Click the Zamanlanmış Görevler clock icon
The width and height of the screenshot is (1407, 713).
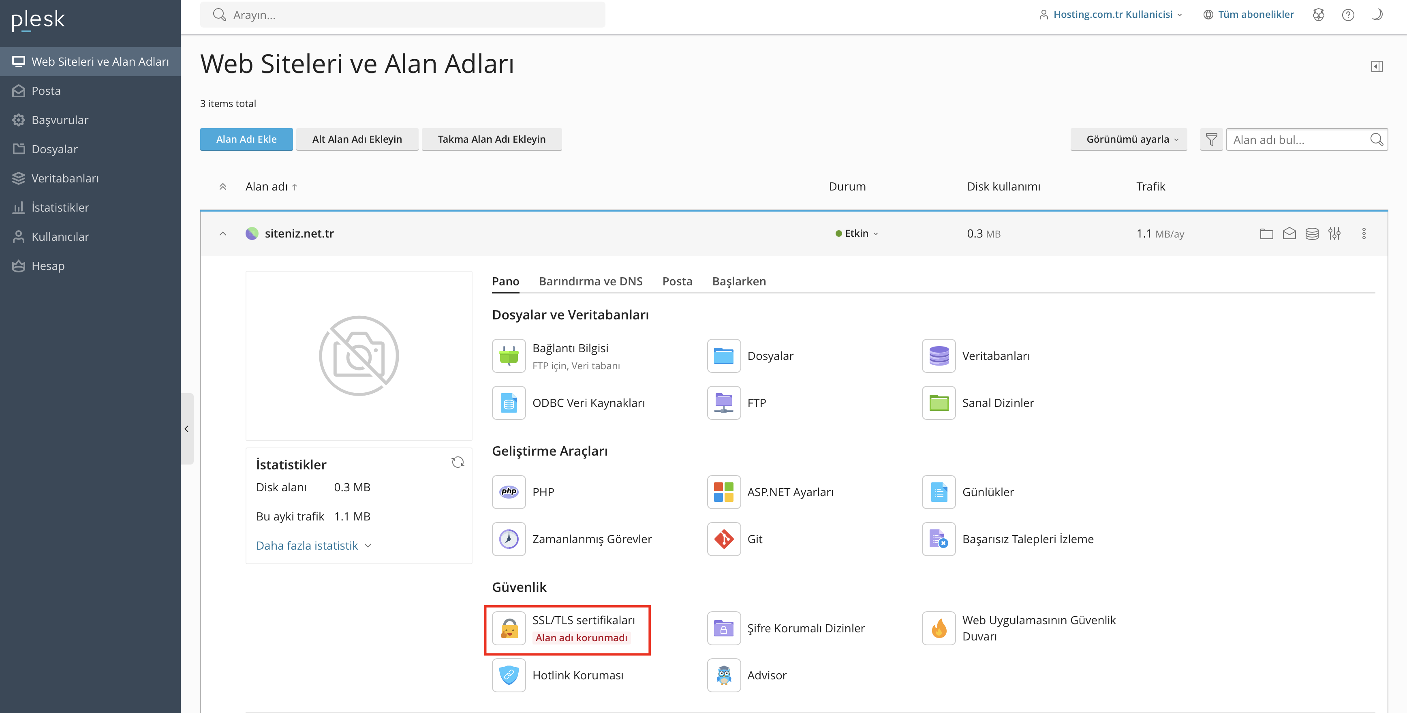click(x=509, y=539)
